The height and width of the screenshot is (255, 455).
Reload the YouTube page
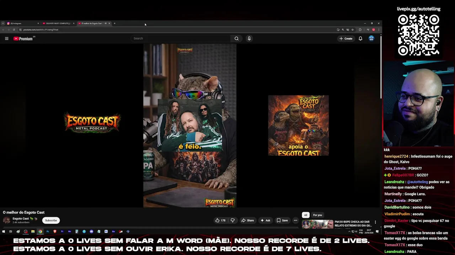pyautogui.click(x=14, y=30)
